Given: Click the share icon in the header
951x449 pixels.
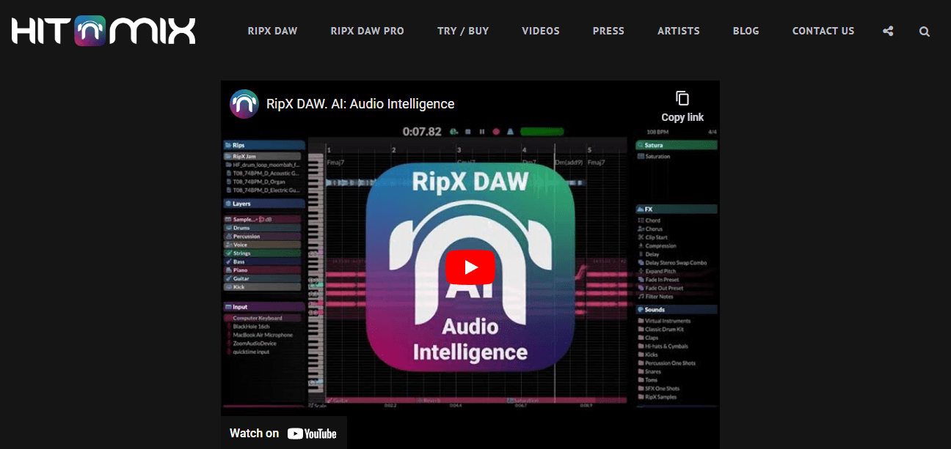Looking at the screenshot, I should point(888,31).
